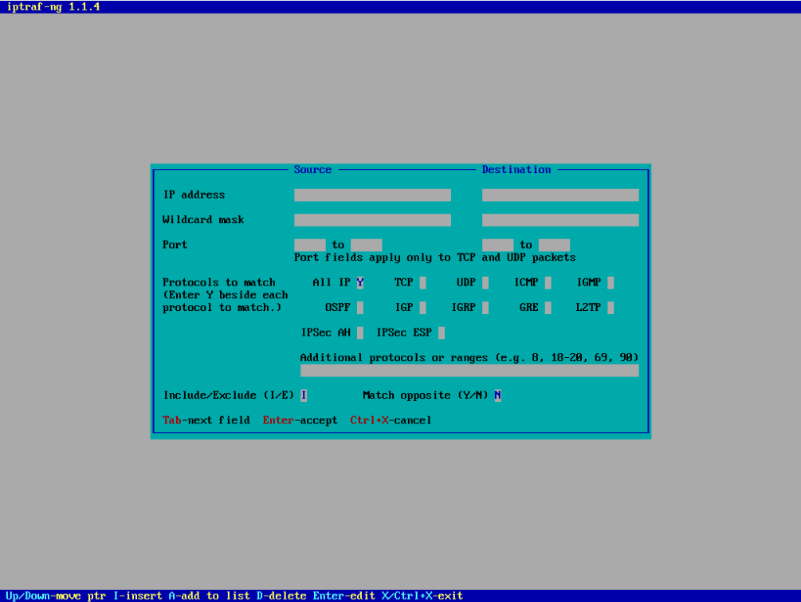
Task: Enable the L2TP protocol match box
Action: 611,308
